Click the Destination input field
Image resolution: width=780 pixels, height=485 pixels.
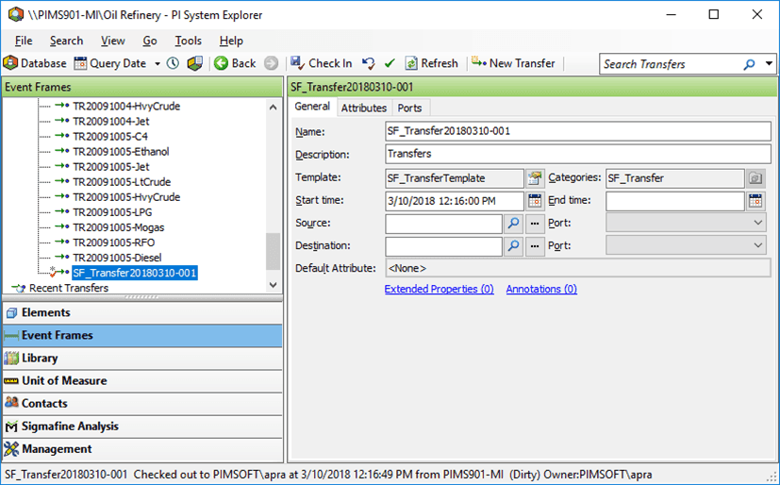point(443,246)
